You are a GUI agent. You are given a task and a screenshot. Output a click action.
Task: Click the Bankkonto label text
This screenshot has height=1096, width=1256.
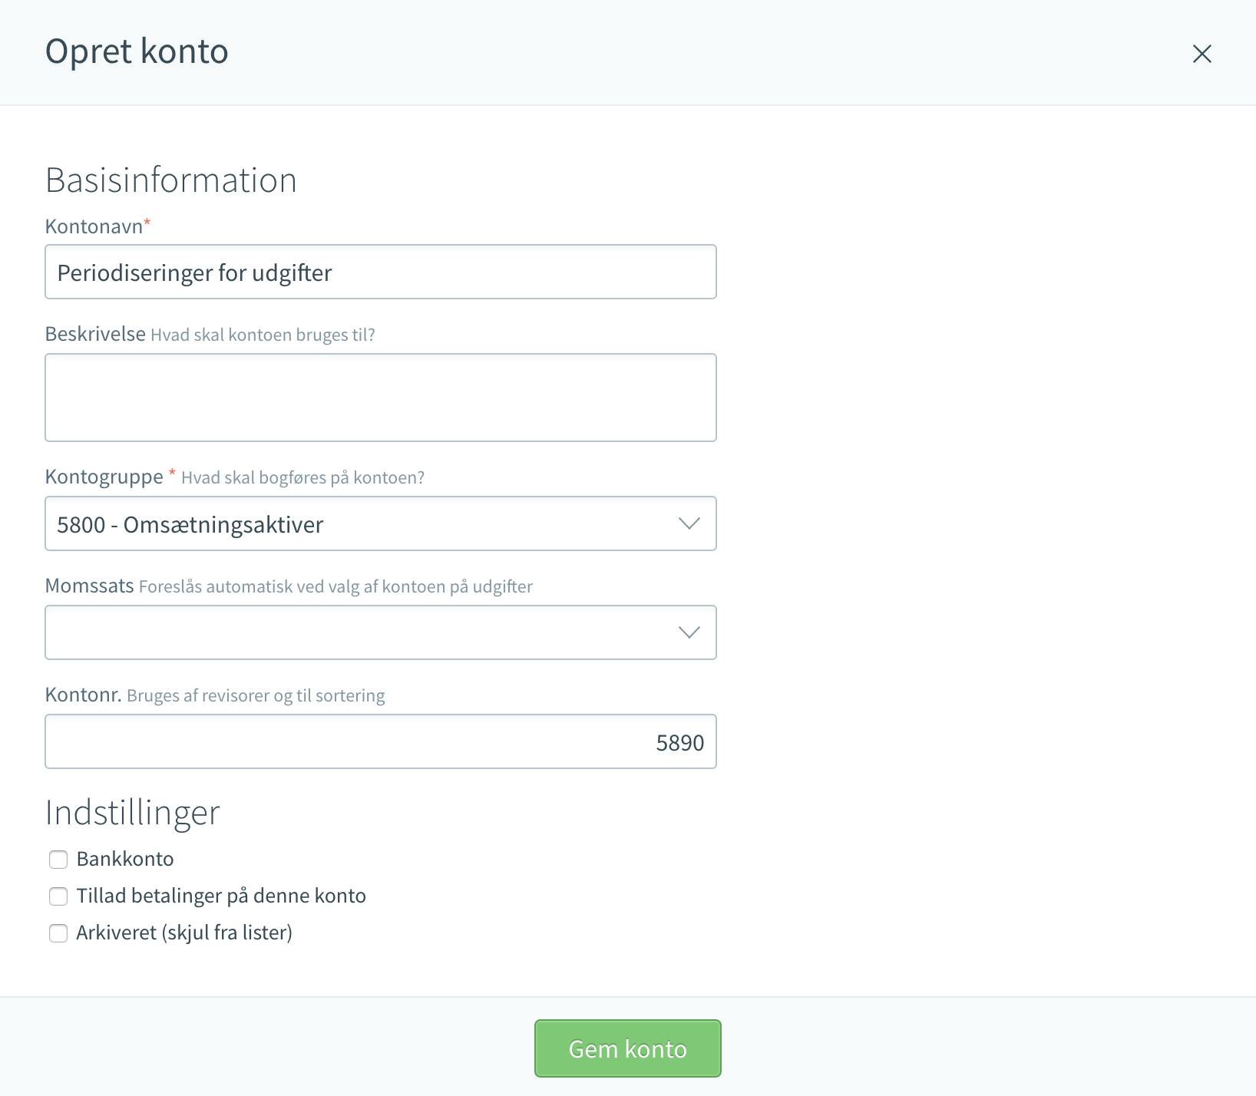[125, 859]
